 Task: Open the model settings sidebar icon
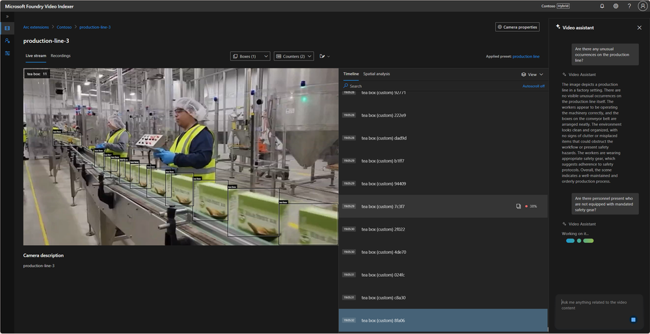click(x=7, y=53)
